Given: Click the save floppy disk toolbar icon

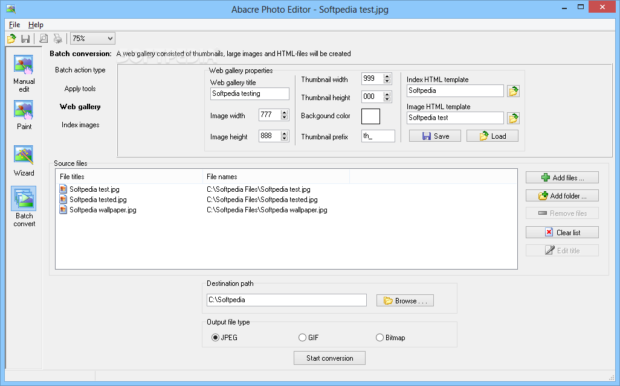Looking at the screenshot, I should [26, 39].
